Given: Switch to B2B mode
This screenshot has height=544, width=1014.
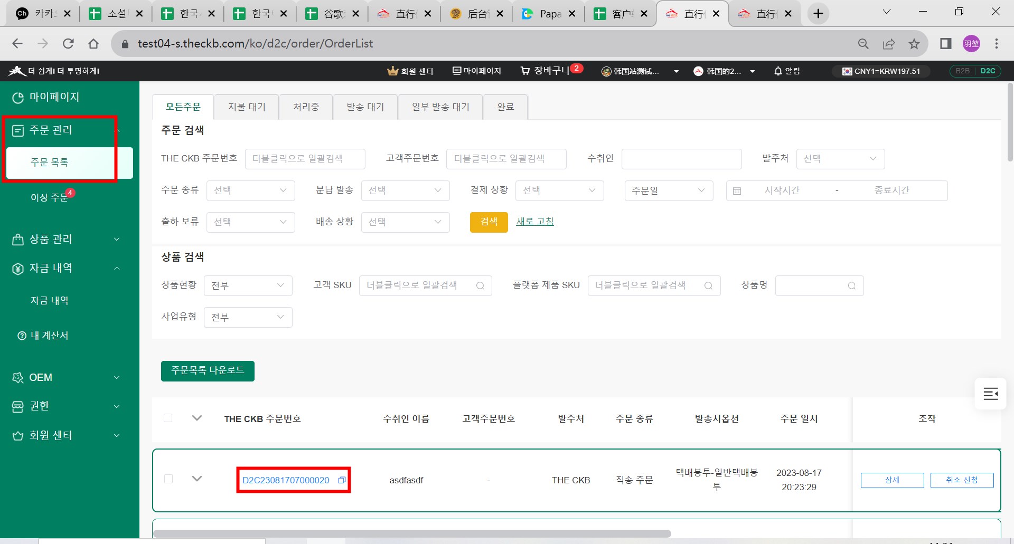Looking at the screenshot, I should click(x=962, y=71).
